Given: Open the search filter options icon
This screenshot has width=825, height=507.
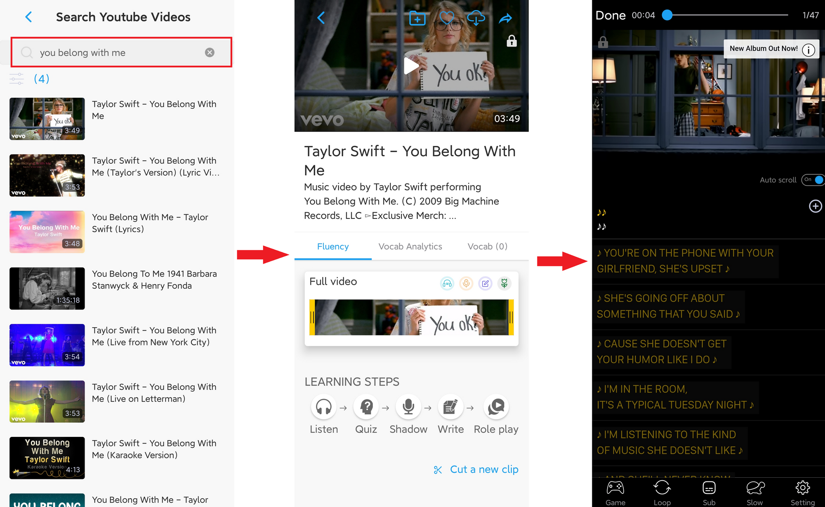Looking at the screenshot, I should coord(17,79).
